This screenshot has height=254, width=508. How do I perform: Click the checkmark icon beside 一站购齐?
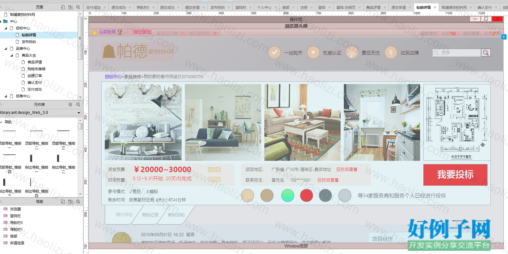(x=274, y=52)
